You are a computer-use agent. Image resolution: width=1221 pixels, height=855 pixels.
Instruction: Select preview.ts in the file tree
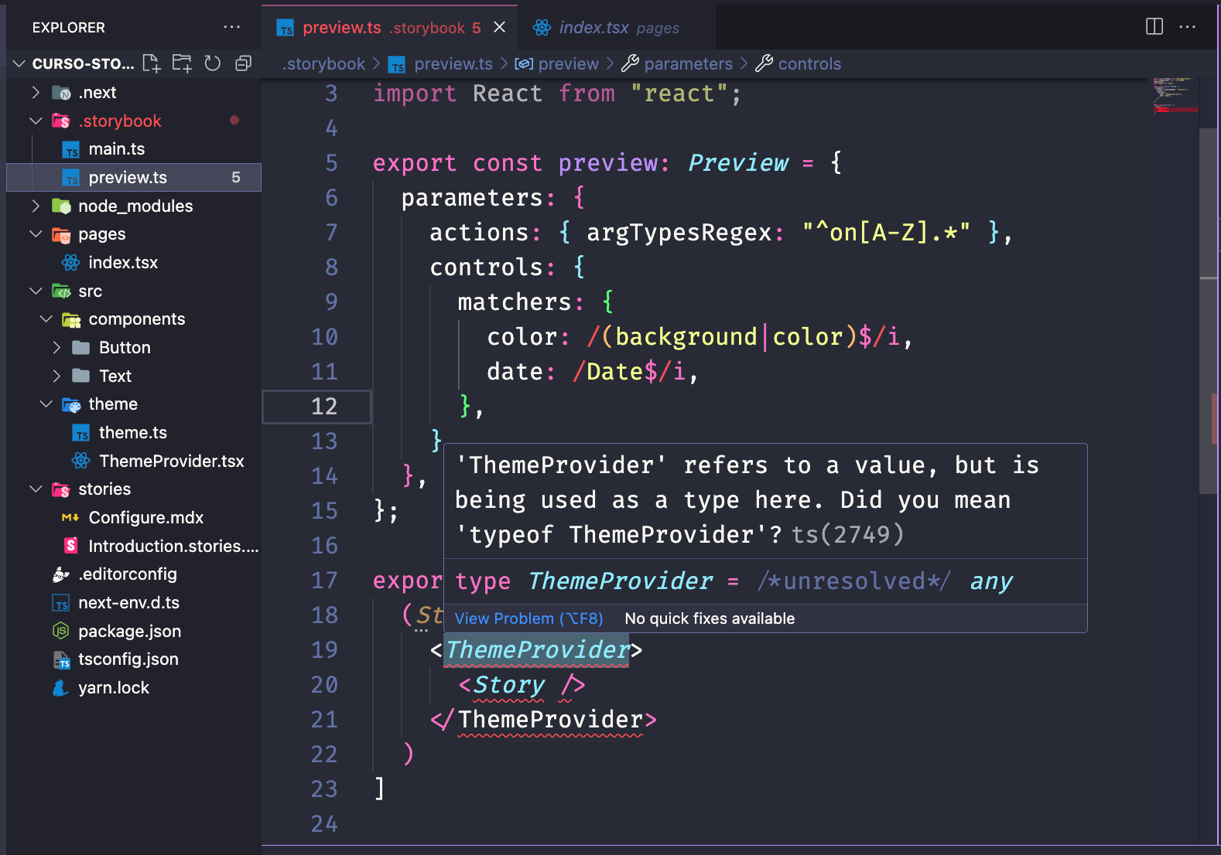[x=134, y=178]
